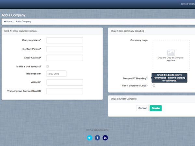
Task: Tick the trial account checkbox
Action: [x=48, y=67]
